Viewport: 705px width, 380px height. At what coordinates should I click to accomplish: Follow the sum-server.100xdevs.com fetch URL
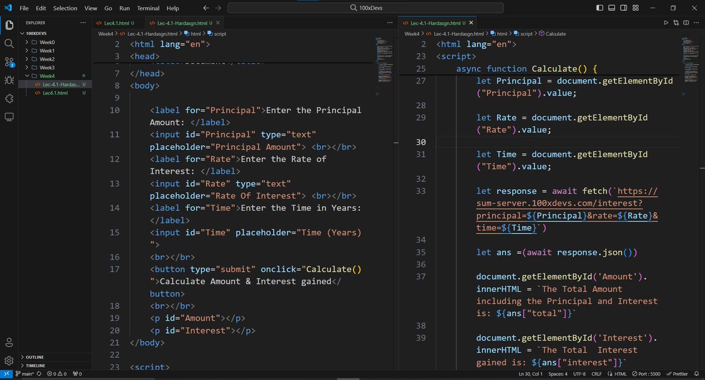tap(567, 210)
